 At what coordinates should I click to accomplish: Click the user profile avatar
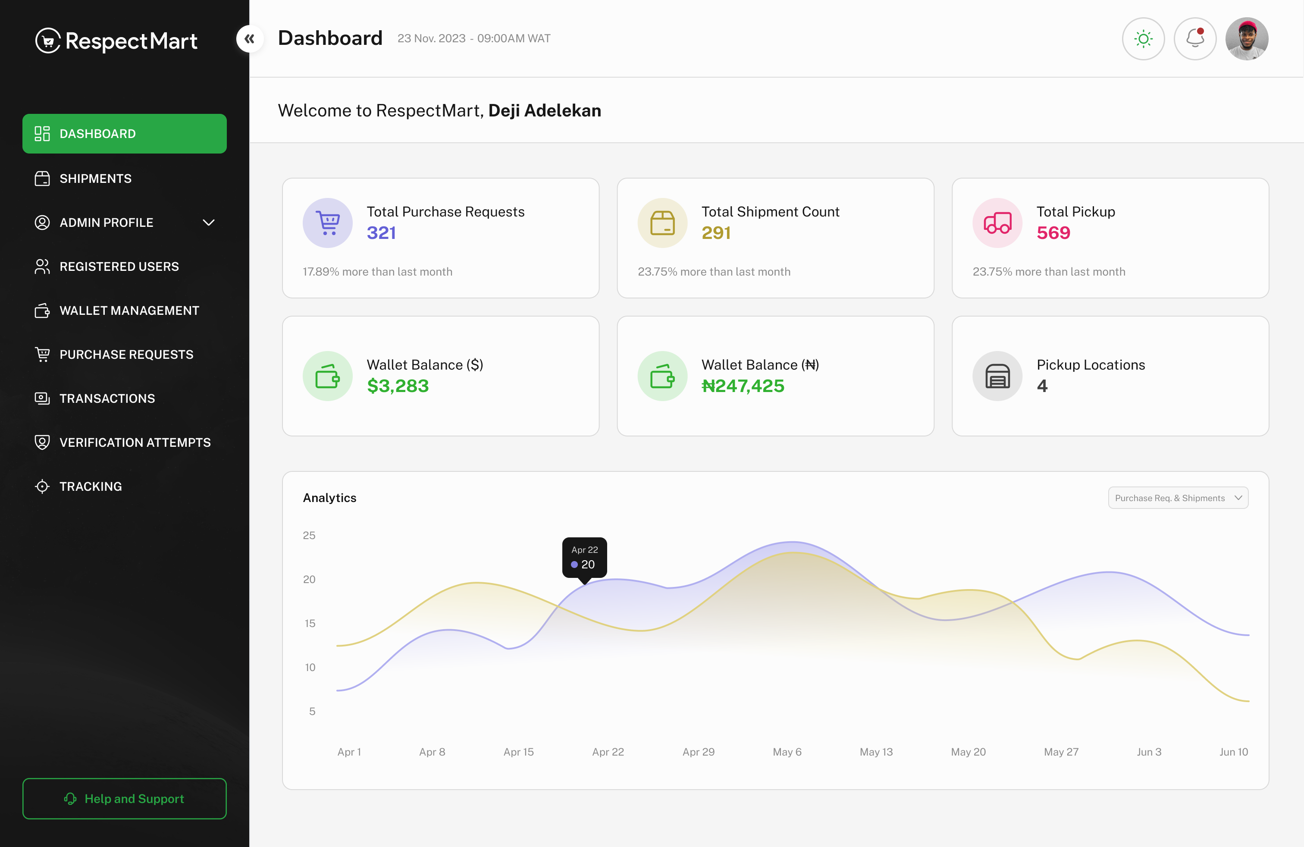(x=1247, y=39)
